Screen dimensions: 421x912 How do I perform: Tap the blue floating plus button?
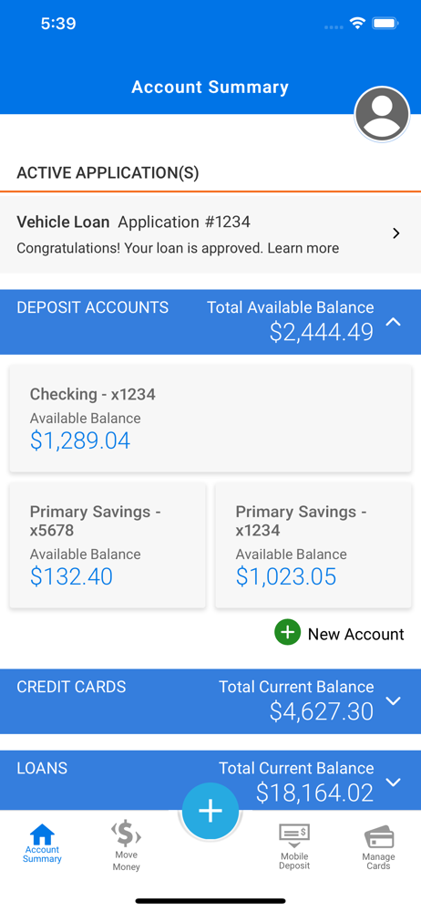click(x=210, y=811)
